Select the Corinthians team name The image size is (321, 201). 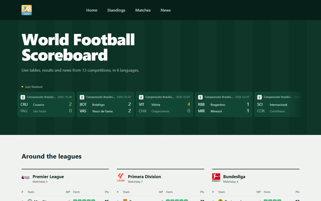(277, 111)
